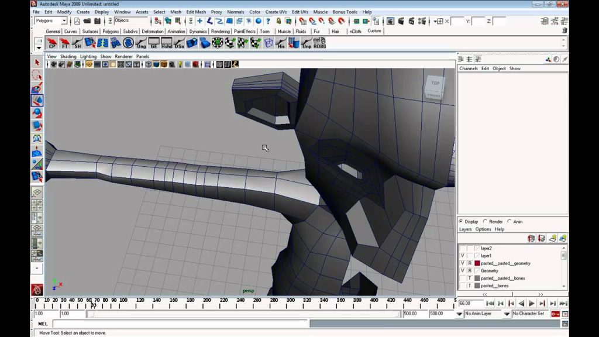Click the viewport wireframe cube icon
This screenshot has width=599, height=337.
pyautogui.click(x=148, y=64)
